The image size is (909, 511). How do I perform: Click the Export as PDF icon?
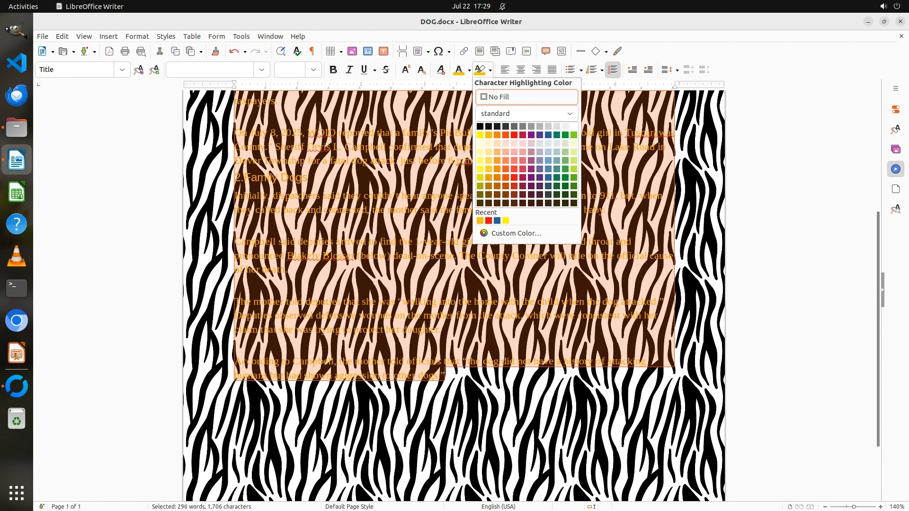[x=109, y=51]
